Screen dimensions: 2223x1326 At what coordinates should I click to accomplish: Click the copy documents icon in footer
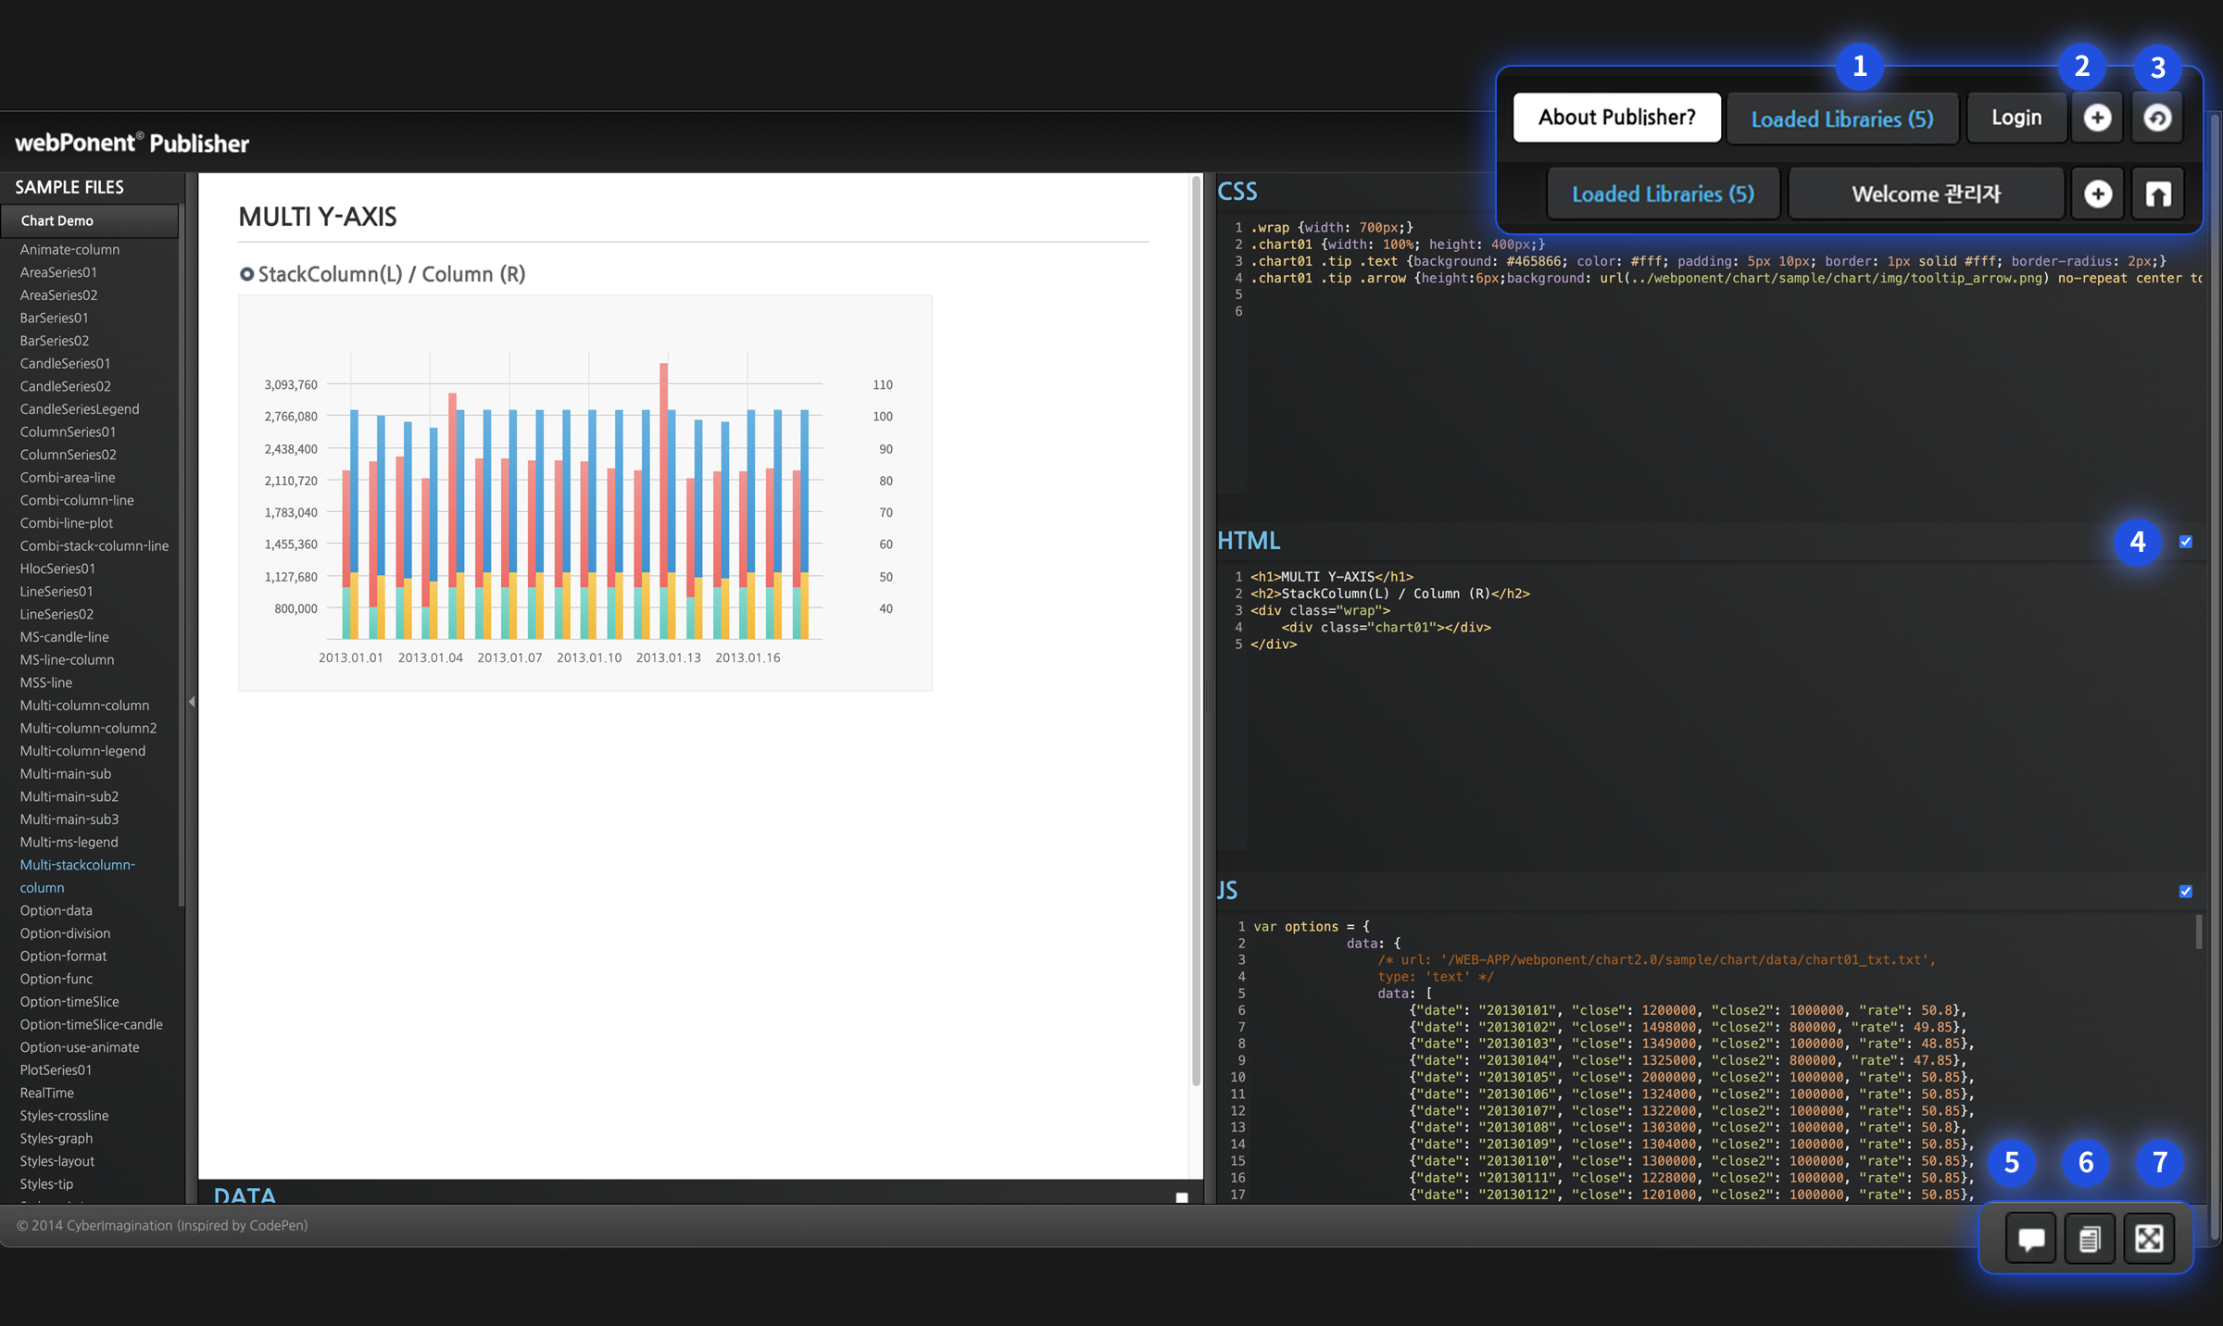click(2090, 1238)
